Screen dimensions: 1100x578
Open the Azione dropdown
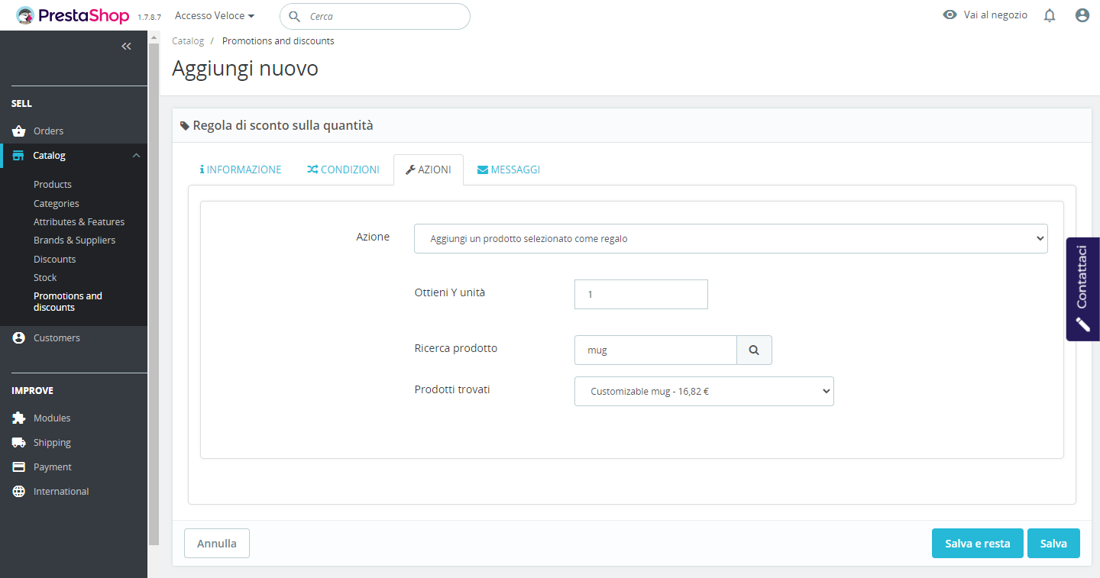pos(731,238)
